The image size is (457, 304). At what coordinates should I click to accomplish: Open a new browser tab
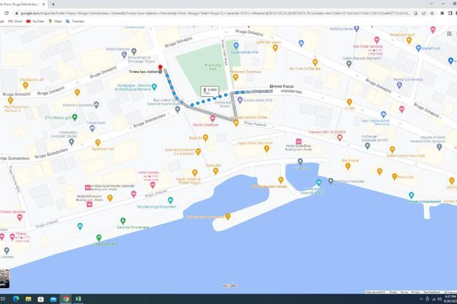click(53, 4)
